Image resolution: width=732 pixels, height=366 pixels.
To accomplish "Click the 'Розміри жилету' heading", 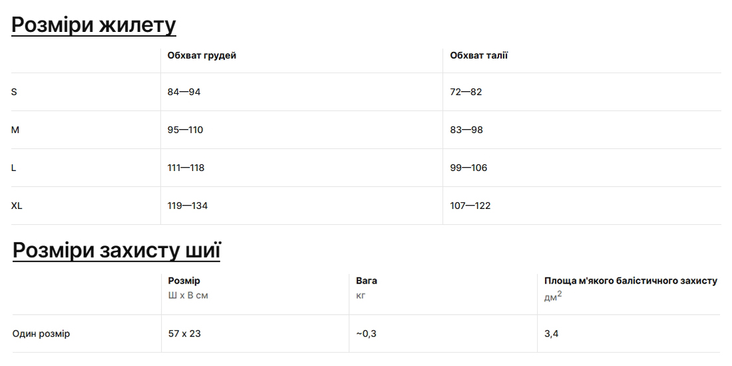I will (94, 25).
